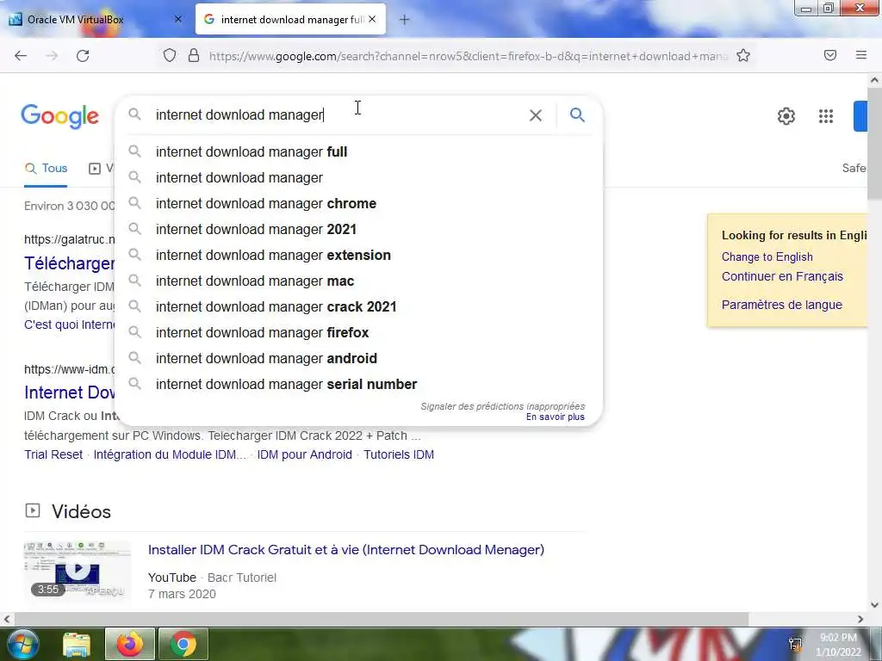Screen dimensions: 882x661
Task: Click the Firefox taskbar icon
Action: (x=129, y=644)
